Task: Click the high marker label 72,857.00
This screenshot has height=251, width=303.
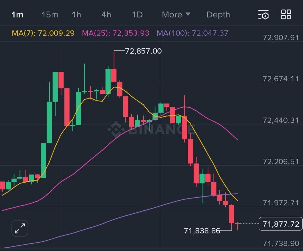Action: [143, 51]
